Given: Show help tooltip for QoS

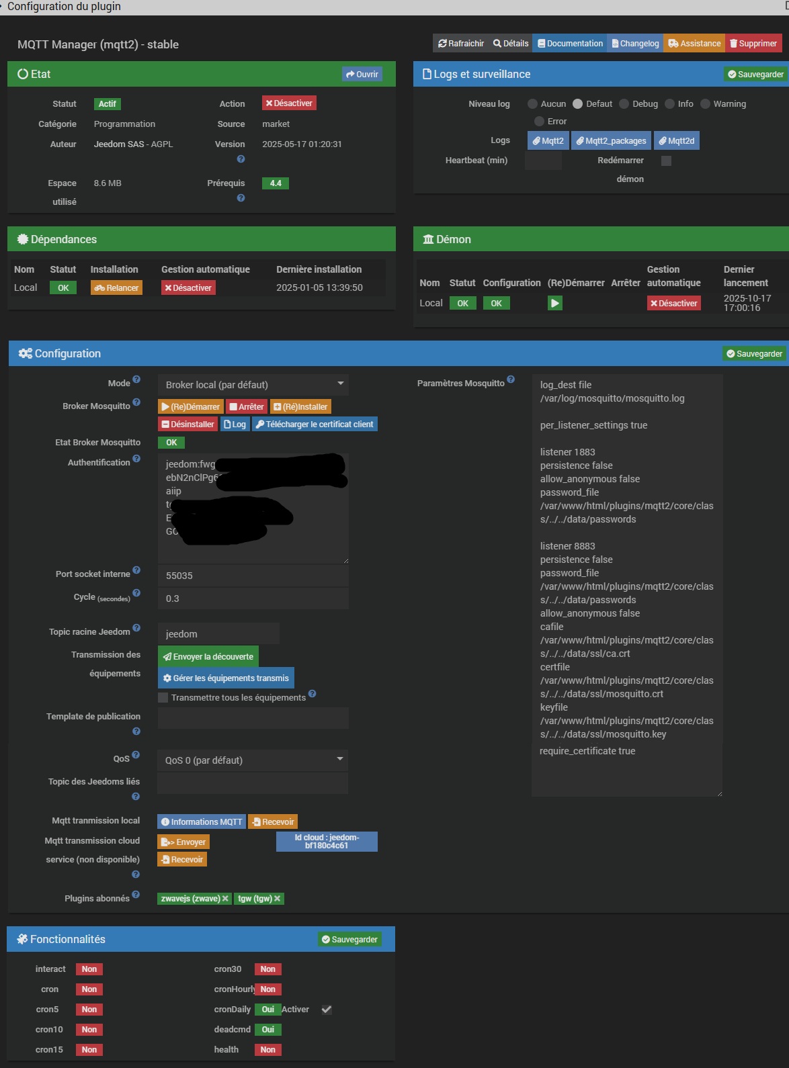Looking at the screenshot, I should (136, 755).
